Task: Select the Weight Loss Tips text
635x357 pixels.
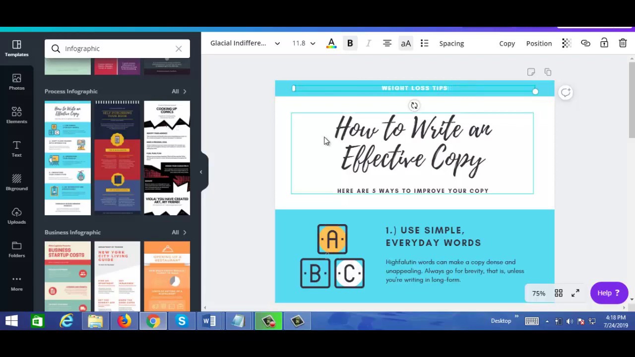Action: pyautogui.click(x=415, y=88)
